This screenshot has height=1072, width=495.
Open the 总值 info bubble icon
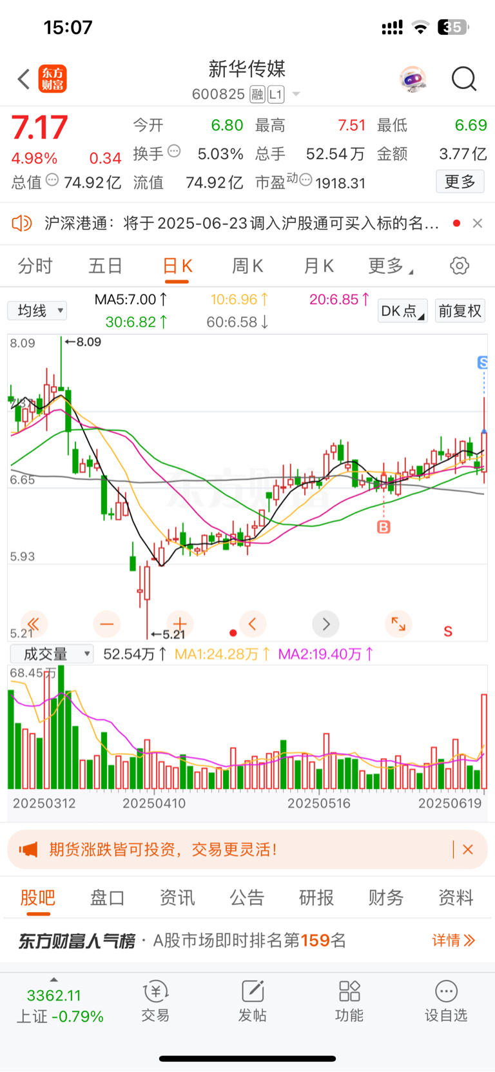pyautogui.click(x=52, y=180)
